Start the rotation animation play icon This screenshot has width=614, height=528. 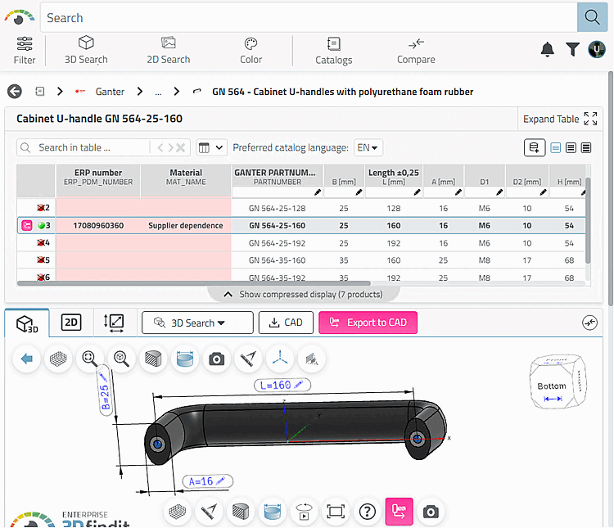coord(303,512)
